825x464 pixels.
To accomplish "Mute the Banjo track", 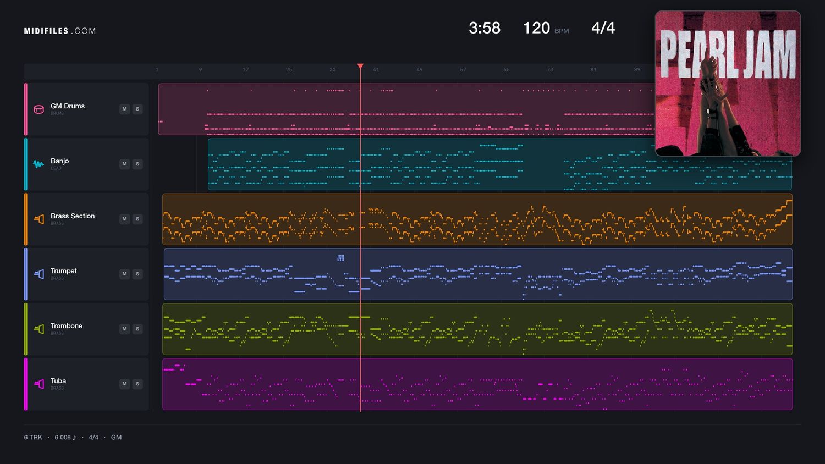I will pyautogui.click(x=124, y=164).
